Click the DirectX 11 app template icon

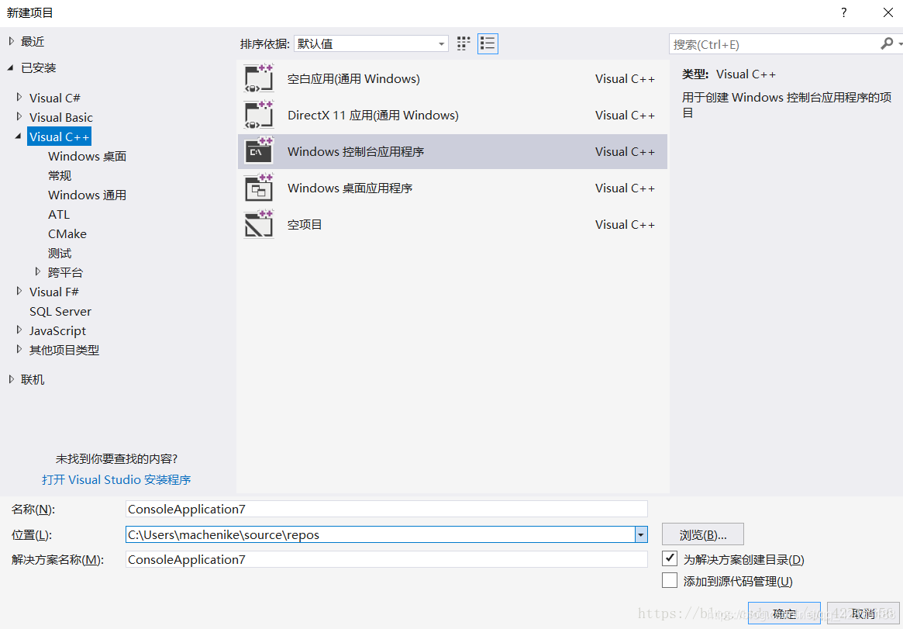pyautogui.click(x=259, y=116)
